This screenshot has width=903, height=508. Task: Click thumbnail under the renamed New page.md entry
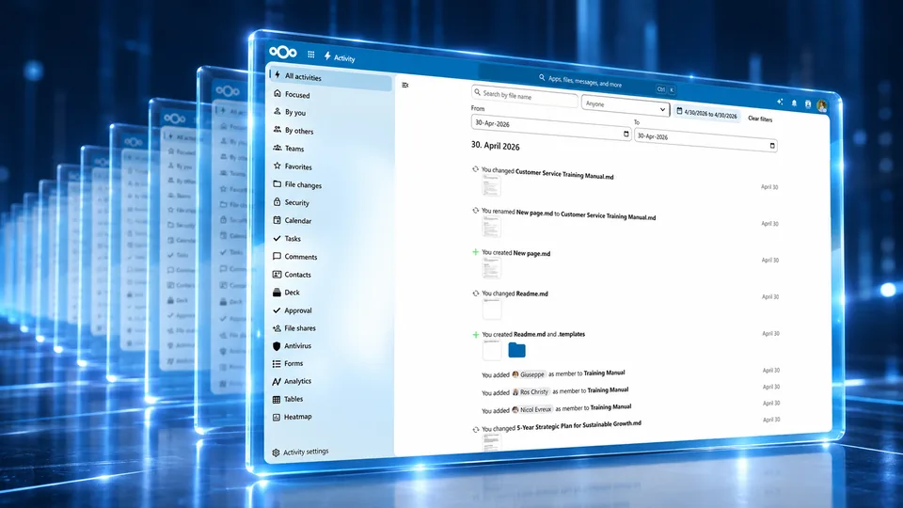pos(491,227)
